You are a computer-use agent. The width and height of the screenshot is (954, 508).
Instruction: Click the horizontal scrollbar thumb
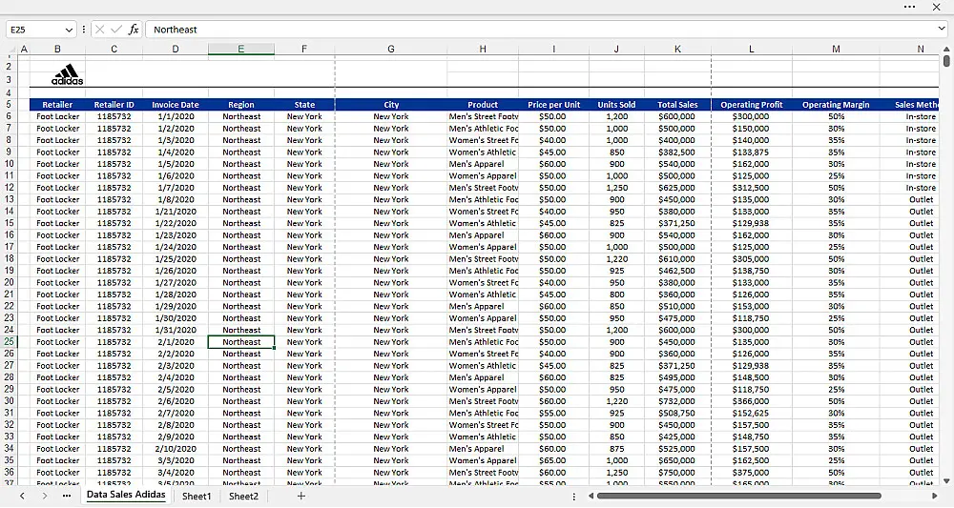(x=739, y=497)
